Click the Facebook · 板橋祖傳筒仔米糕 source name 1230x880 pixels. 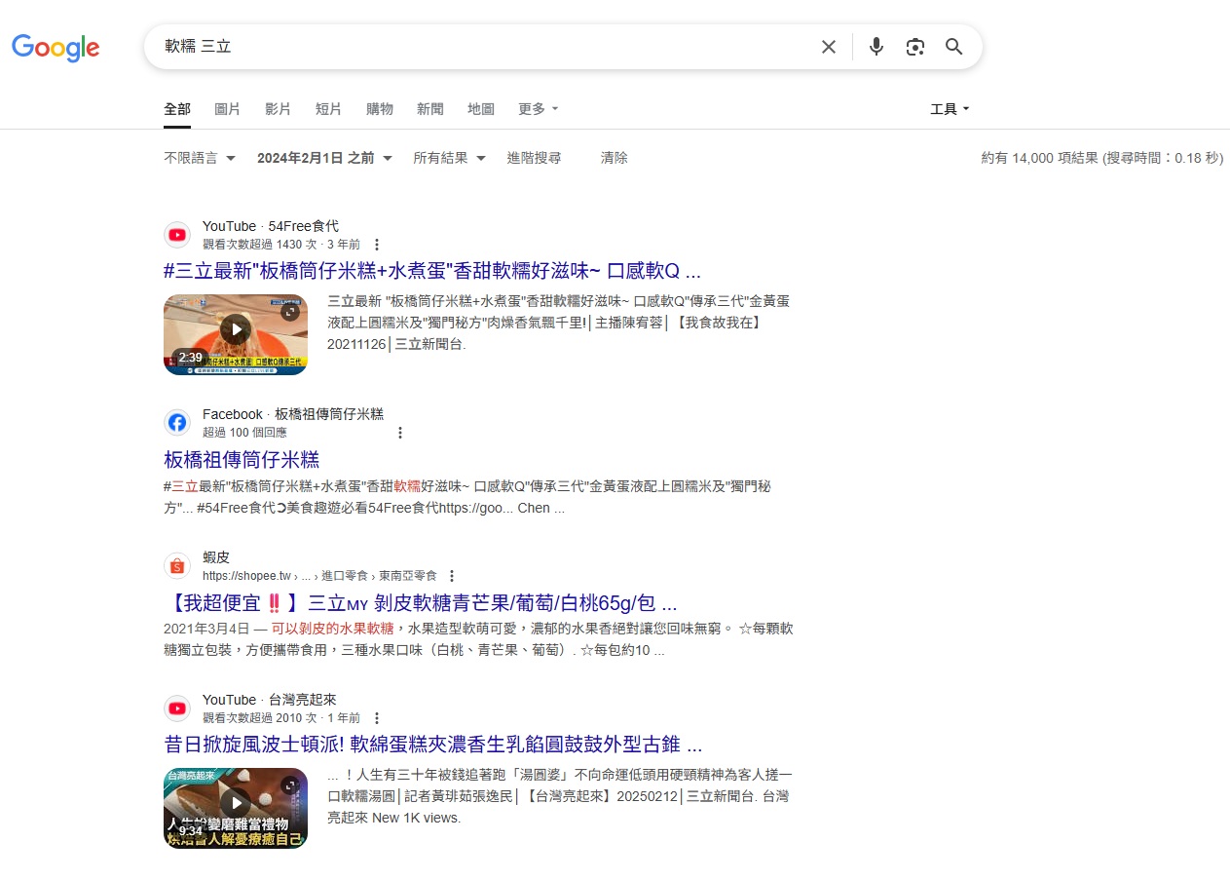pyautogui.click(x=293, y=414)
